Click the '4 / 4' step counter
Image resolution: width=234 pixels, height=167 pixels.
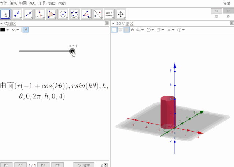coord(32,165)
